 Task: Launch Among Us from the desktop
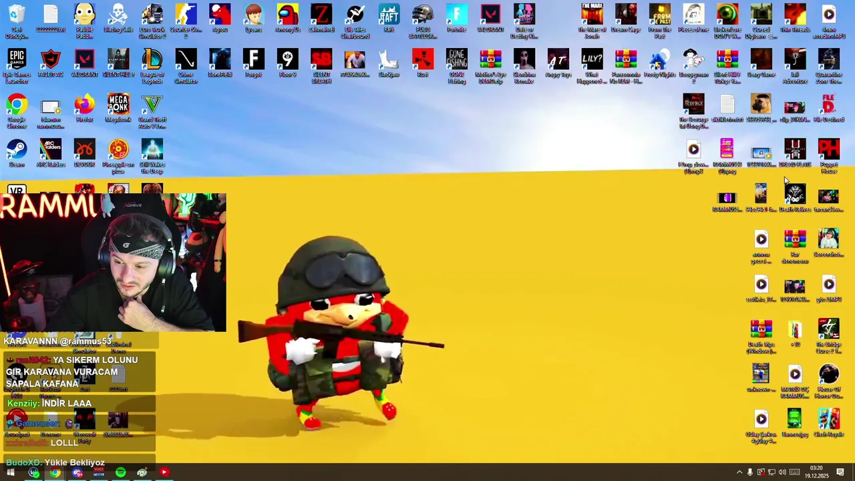point(287,18)
